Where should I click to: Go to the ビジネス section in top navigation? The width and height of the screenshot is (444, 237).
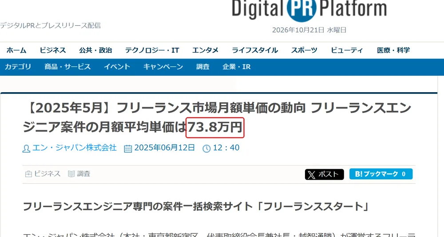(53, 51)
